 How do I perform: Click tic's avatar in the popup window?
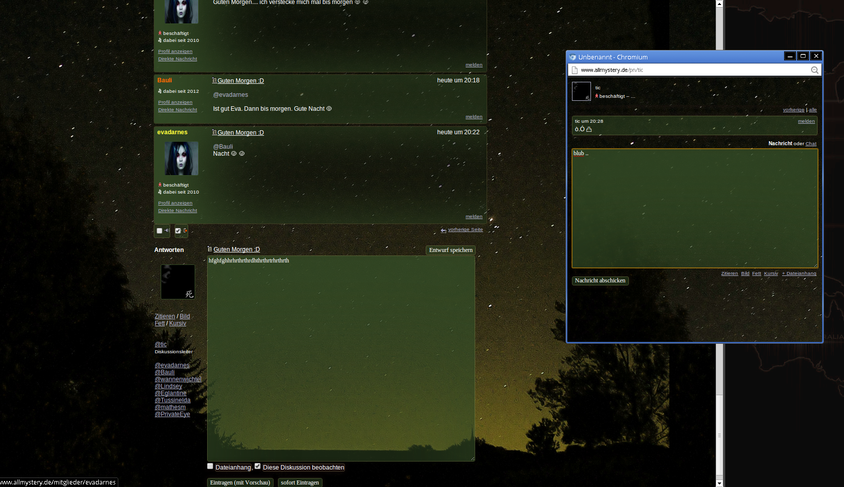tap(581, 91)
